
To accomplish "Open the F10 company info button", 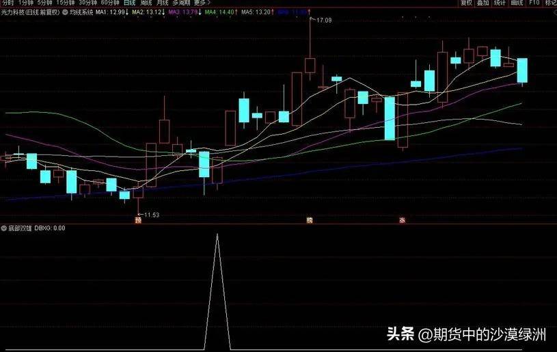I will 534,3.
